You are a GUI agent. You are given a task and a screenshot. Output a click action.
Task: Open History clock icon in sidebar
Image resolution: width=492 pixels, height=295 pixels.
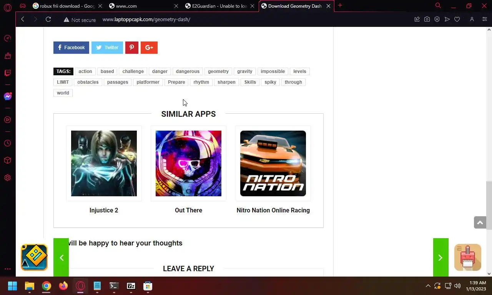pyautogui.click(x=8, y=143)
